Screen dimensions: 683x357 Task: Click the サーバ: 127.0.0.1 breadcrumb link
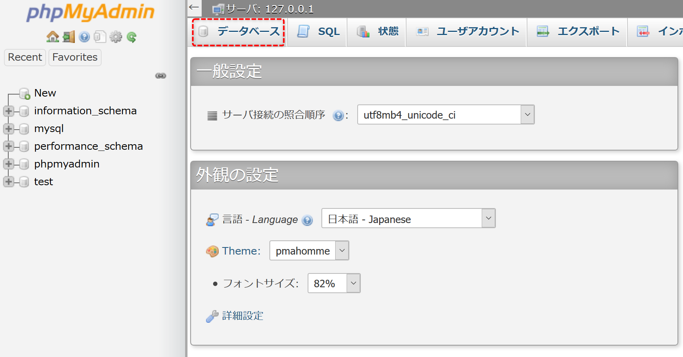[x=270, y=9]
